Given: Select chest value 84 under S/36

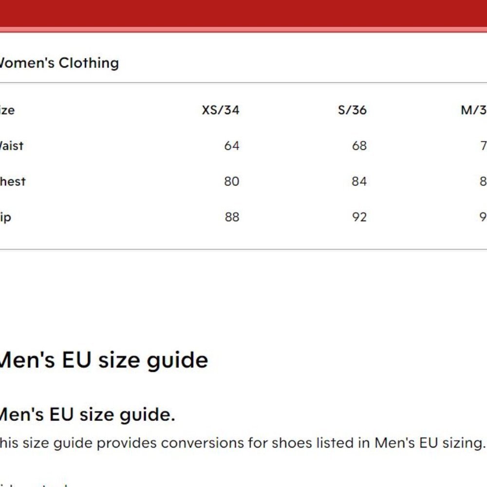Looking at the screenshot, I should [x=359, y=182].
